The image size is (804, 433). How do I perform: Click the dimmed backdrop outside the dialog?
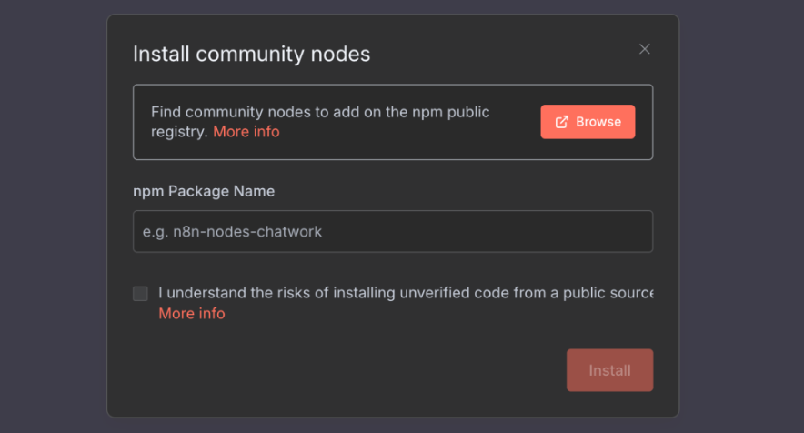[x=53, y=218]
